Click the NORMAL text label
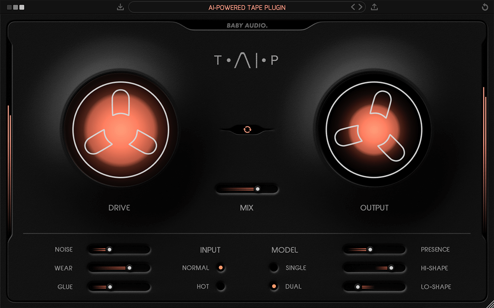 coord(196,268)
